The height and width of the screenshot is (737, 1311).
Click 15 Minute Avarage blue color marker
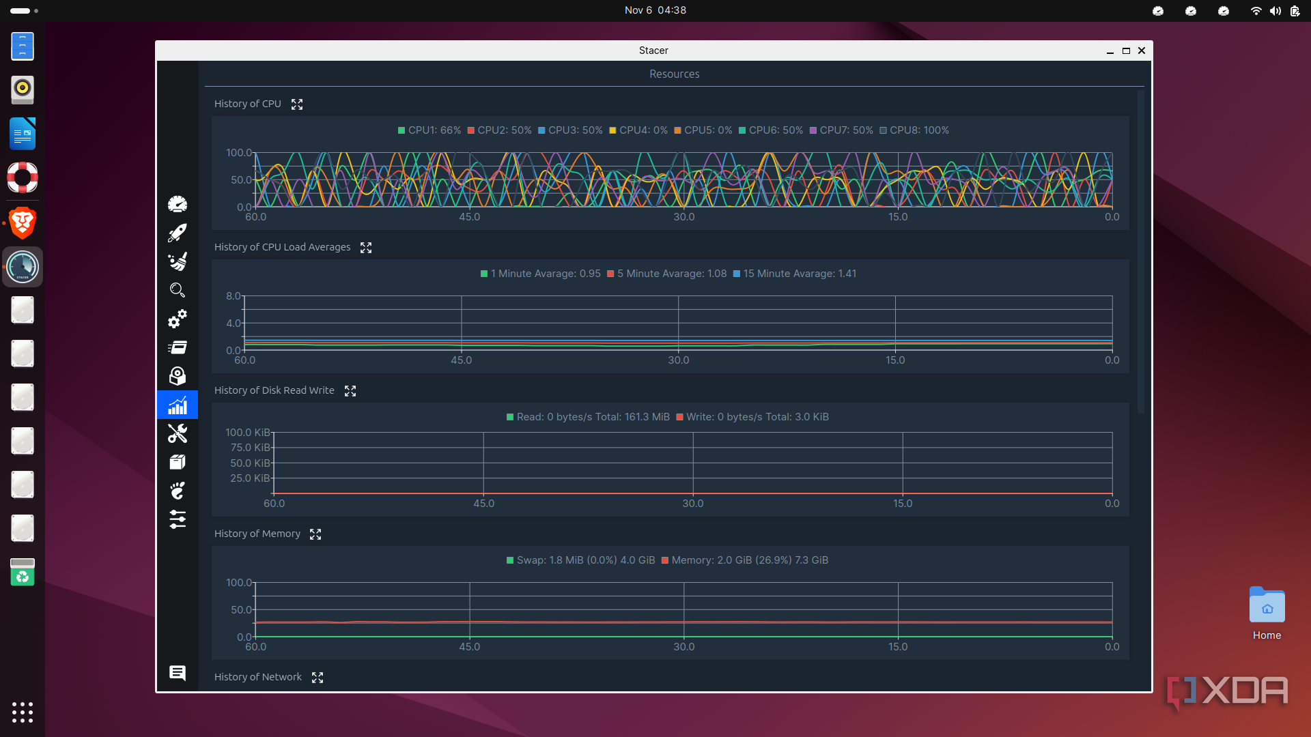[x=737, y=274]
